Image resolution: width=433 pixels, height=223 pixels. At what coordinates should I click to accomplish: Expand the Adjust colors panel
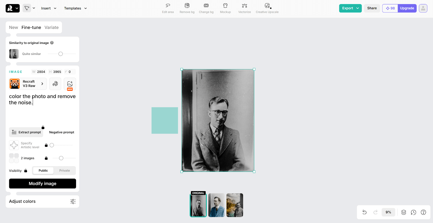(42, 201)
